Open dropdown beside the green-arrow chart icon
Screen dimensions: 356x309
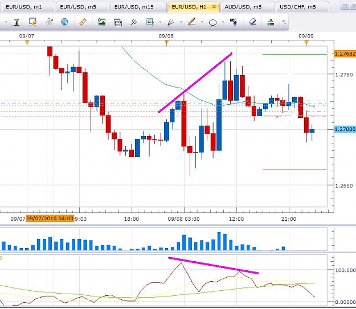point(160,22)
